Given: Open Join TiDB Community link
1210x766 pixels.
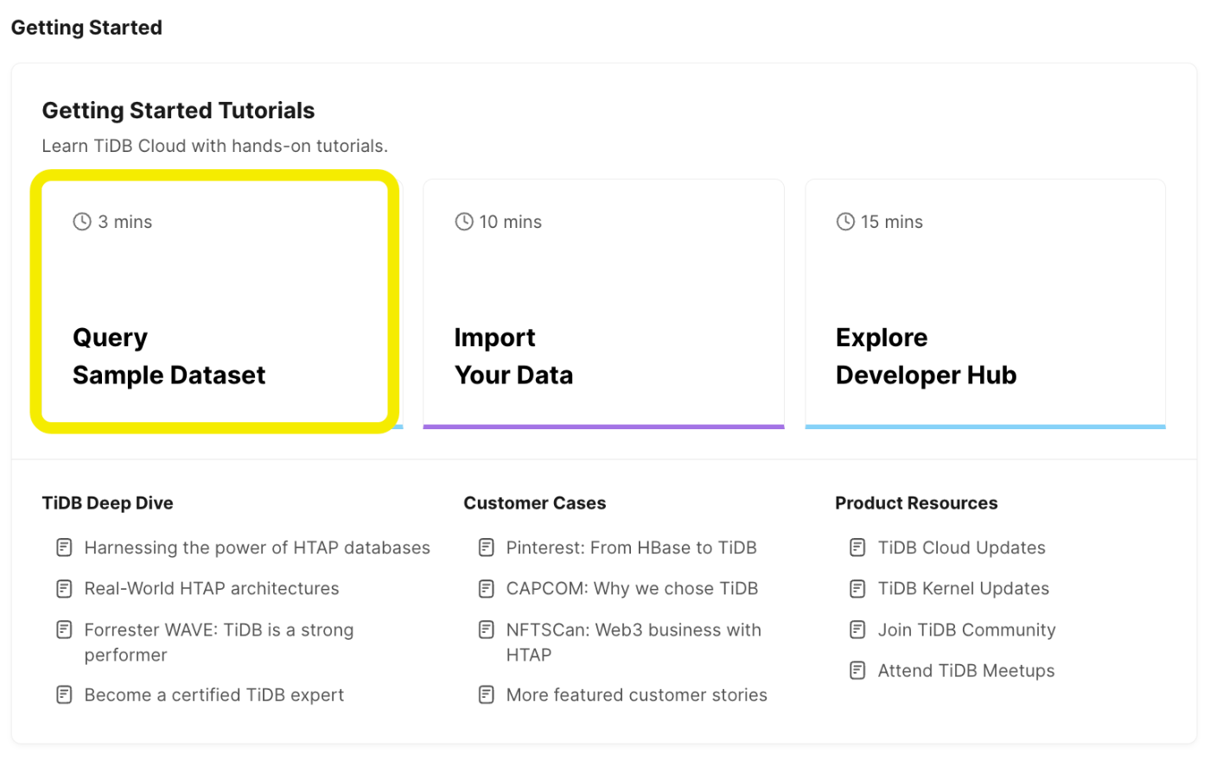Looking at the screenshot, I should point(966,630).
